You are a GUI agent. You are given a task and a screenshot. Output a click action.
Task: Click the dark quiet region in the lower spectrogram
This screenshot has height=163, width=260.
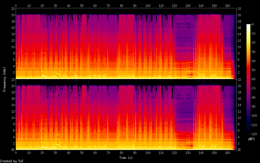pos(184,113)
